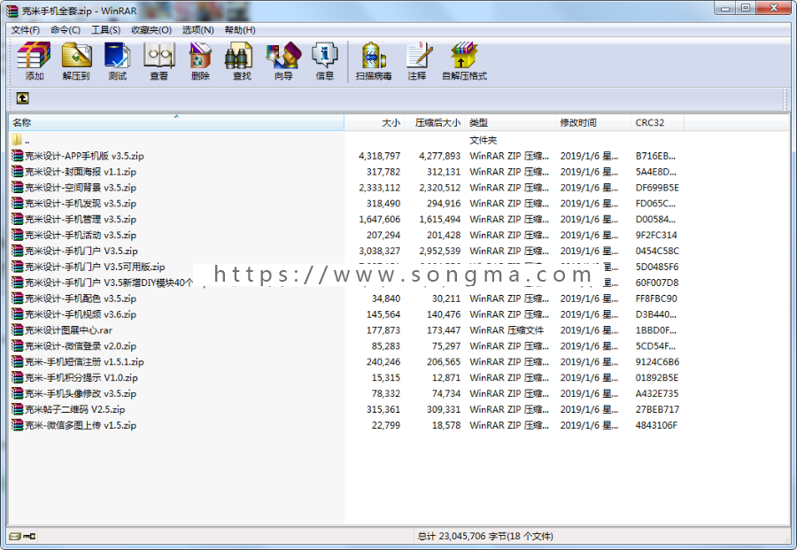Click icon of 克米设计-手机配色 v3.5.zip
This screenshot has width=797, height=550.
click(18, 298)
